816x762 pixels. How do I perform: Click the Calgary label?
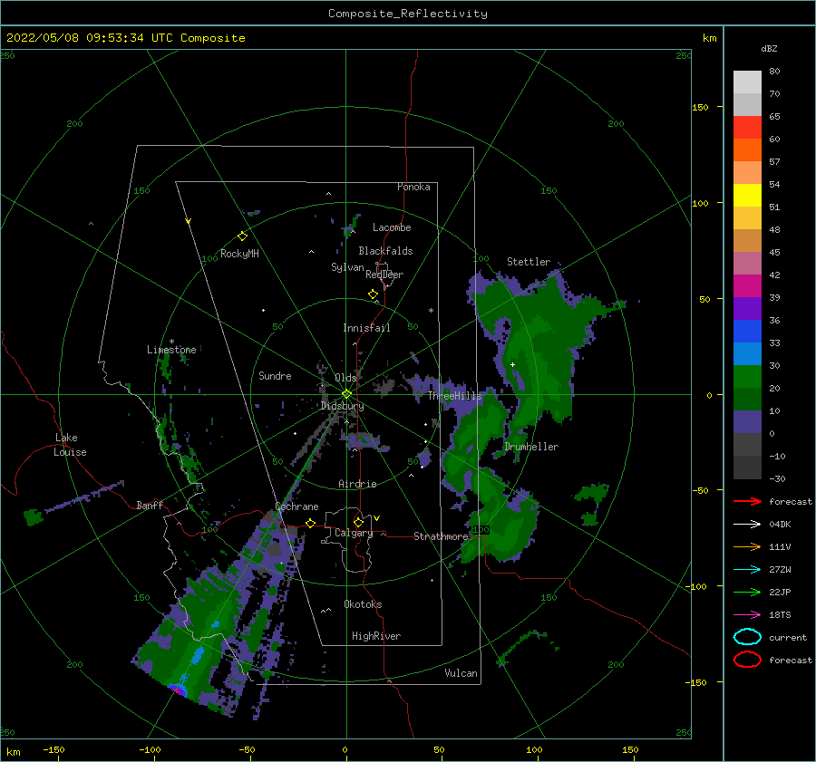354,533
